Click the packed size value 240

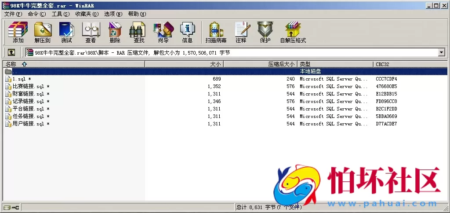pos(291,79)
